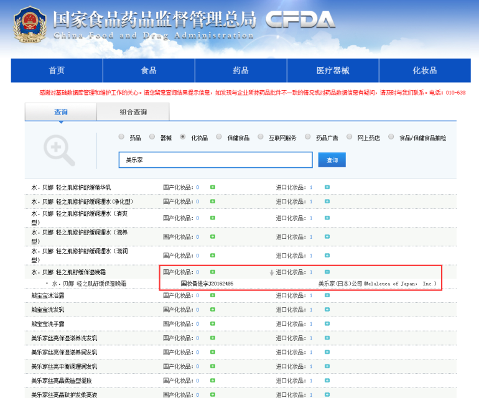The image size is (479, 398).
Task: Expand imported cosmetics for 美乐家丝亮晶柔造型凝胶
Action: 327,381
